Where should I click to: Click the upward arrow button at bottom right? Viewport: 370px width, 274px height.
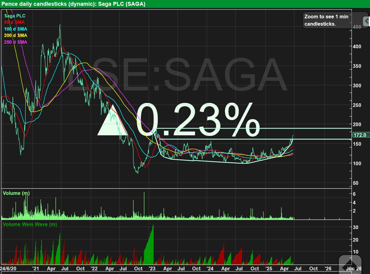click(x=350, y=264)
